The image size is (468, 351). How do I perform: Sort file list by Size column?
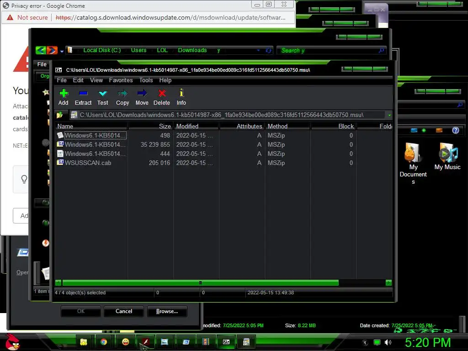[x=150, y=126]
